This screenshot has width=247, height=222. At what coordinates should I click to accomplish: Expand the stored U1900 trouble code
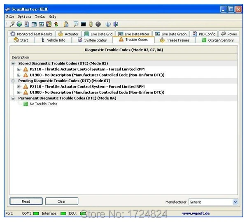19,75
